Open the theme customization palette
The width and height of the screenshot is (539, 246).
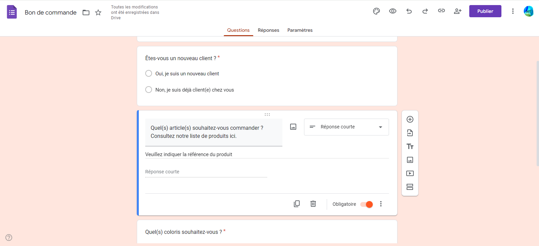click(x=376, y=11)
